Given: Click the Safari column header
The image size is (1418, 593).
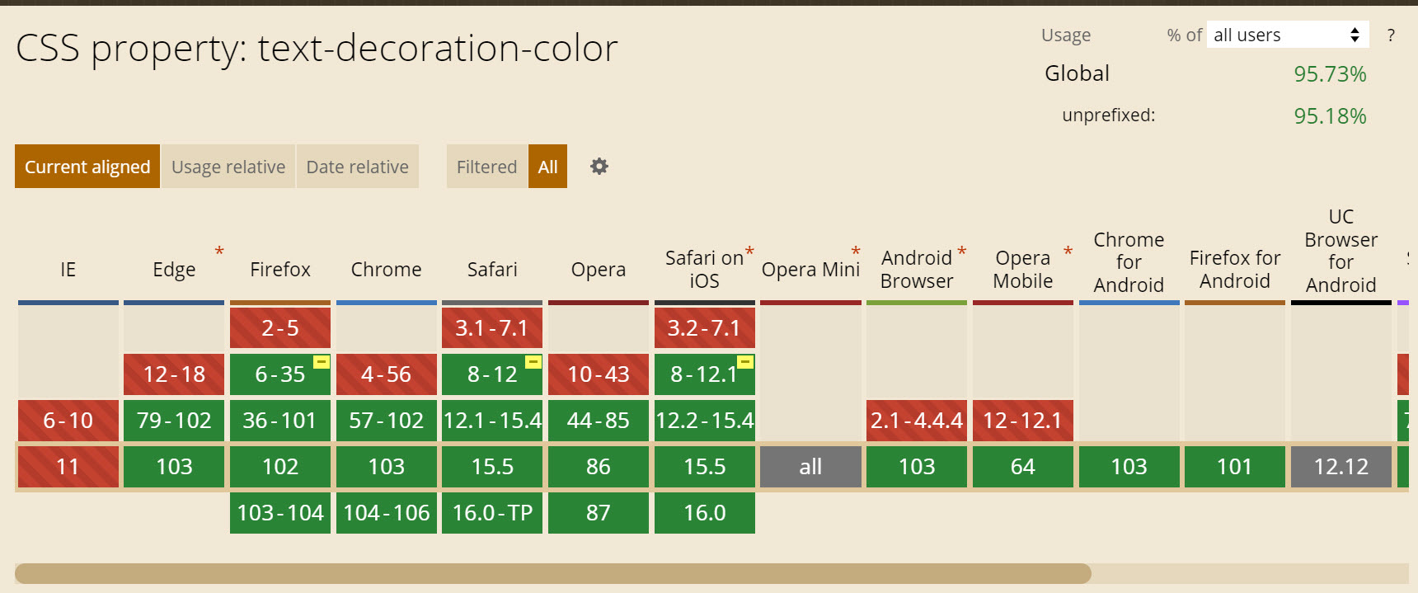Looking at the screenshot, I should 492,270.
